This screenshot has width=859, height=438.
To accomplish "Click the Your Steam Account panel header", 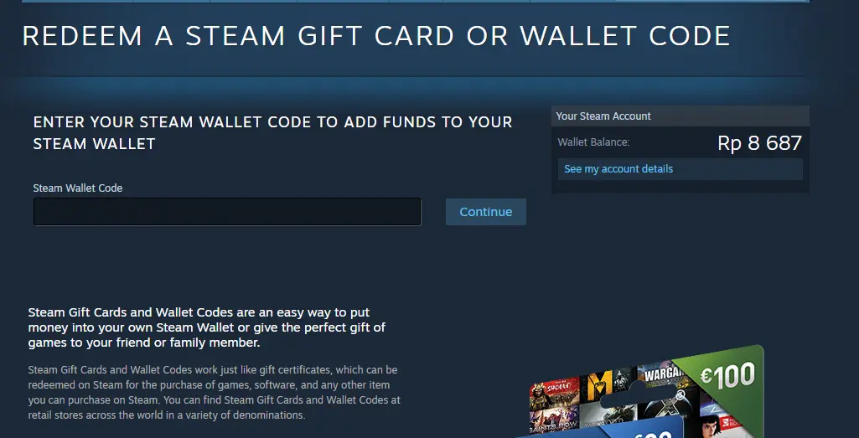I will (x=680, y=116).
